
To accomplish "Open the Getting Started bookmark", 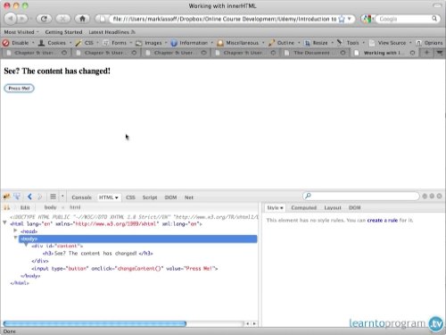I will point(63,32).
